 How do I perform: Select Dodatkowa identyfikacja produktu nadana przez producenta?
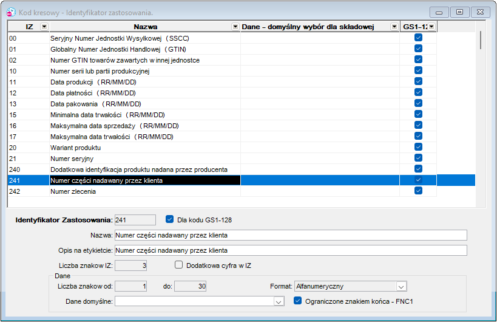click(222, 170)
